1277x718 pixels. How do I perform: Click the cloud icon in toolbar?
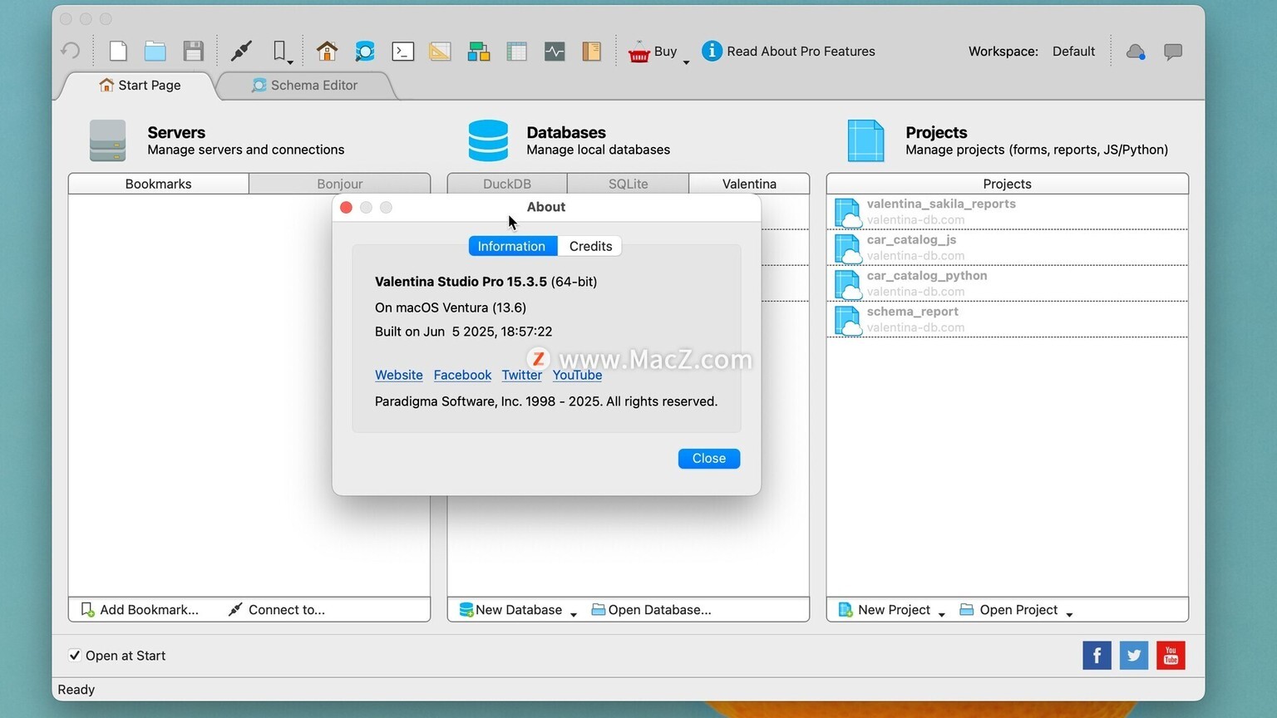1136,52
